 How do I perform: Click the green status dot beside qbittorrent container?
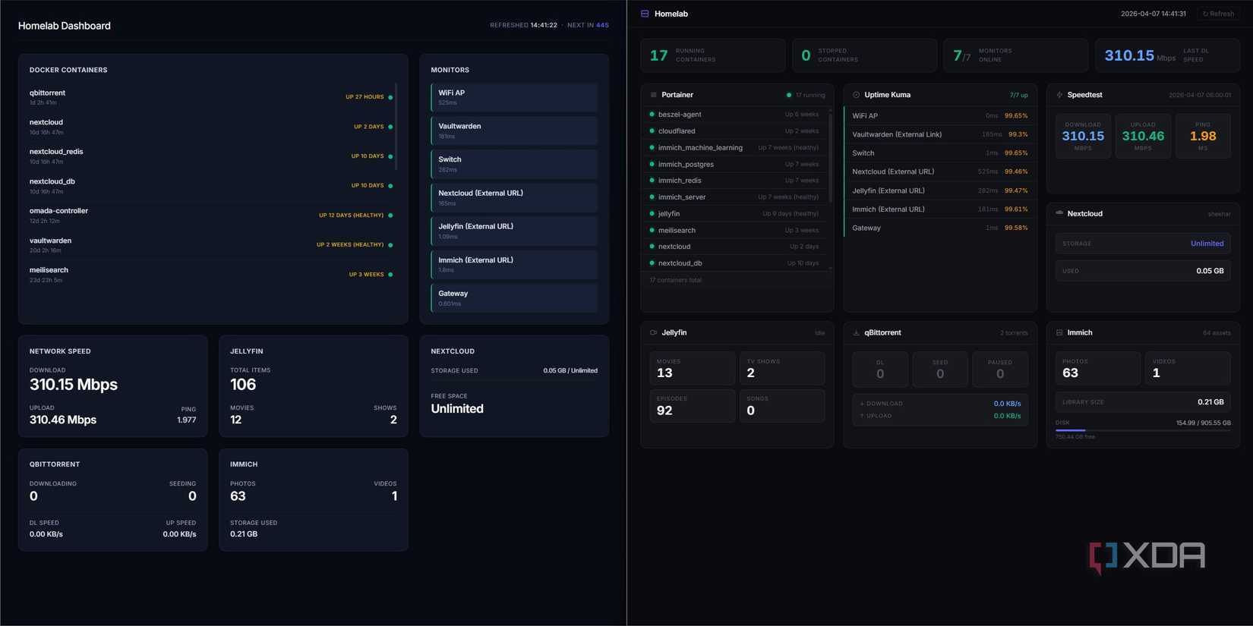pyautogui.click(x=390, y=97)
